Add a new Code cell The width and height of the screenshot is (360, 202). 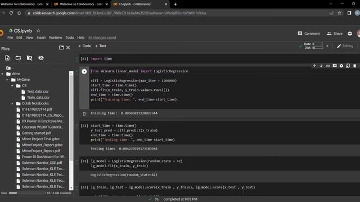(x=84, y=46)
